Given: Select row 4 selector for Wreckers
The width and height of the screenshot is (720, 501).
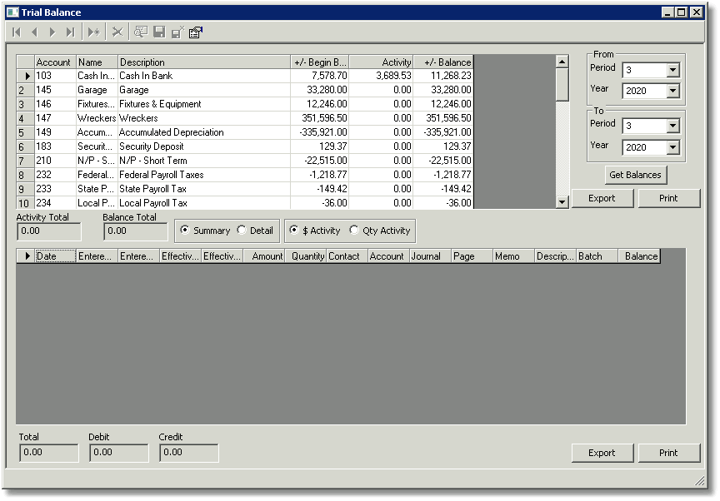Looking at the screenshot, I should point(26,118).
